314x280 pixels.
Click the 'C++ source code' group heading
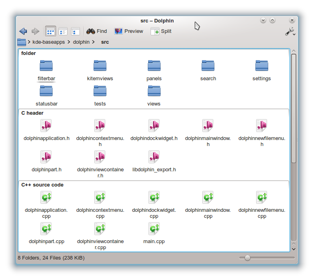(42, 185)
